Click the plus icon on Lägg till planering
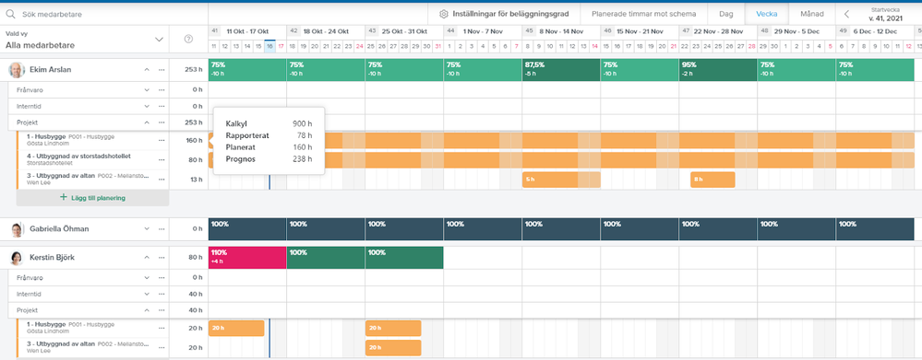The height and width of the screenshot is (360, 922). pyautogui.click(x=64, y=198)
